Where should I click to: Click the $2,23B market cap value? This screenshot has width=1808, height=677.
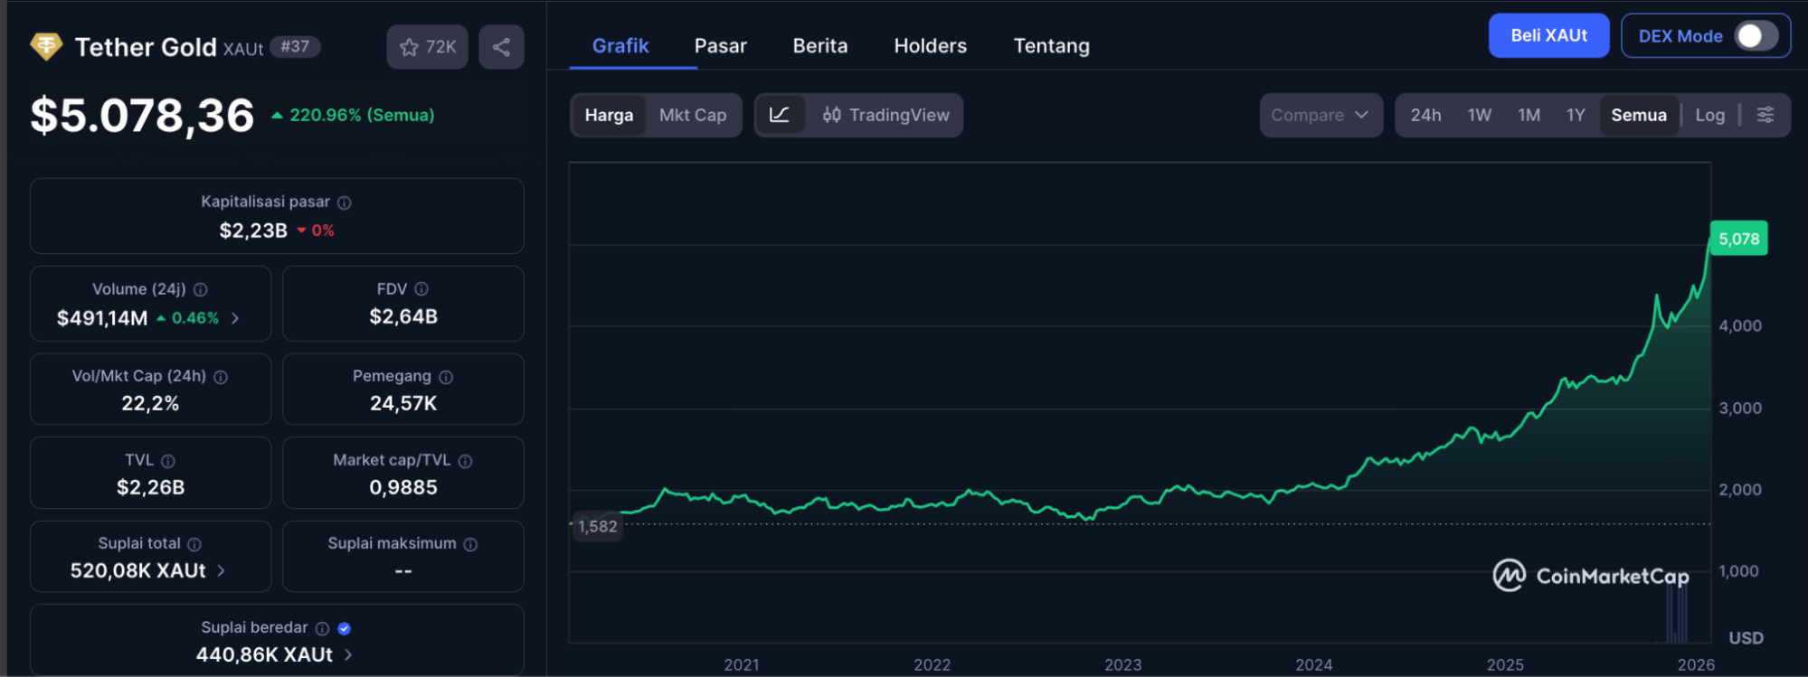coord(253,230)
